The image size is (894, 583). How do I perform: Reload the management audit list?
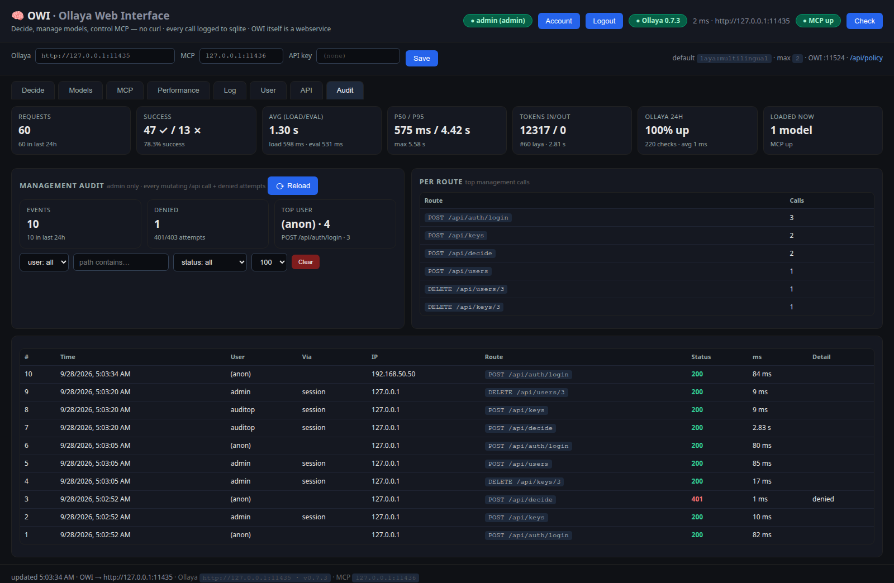pos(293,186)
